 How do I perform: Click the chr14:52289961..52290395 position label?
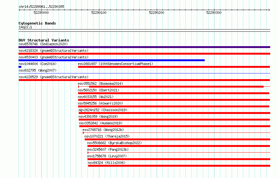(41, 7)
